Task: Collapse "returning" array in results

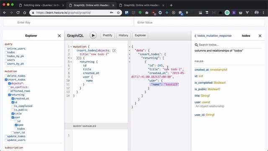Action: point(129,58)
